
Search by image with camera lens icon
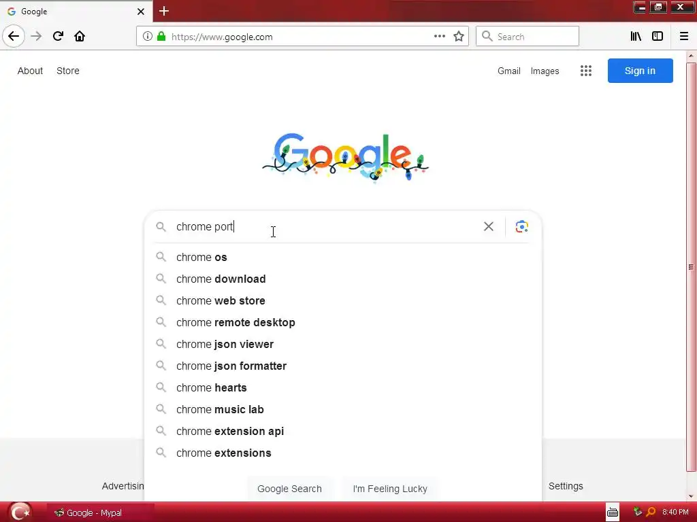click(522, 226)
